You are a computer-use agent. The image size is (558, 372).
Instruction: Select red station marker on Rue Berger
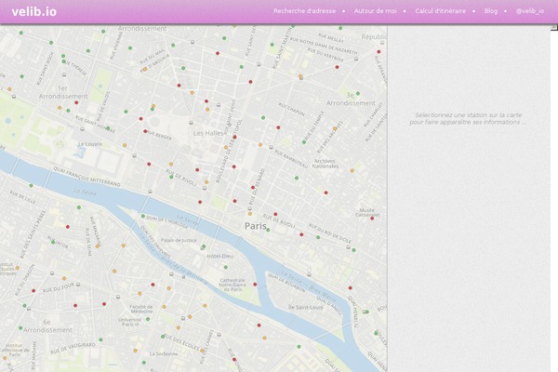tap(145, 131)
